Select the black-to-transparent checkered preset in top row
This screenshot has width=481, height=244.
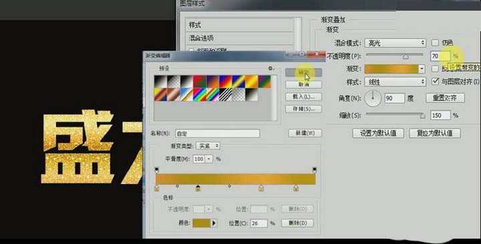click(x=173, y=82)
